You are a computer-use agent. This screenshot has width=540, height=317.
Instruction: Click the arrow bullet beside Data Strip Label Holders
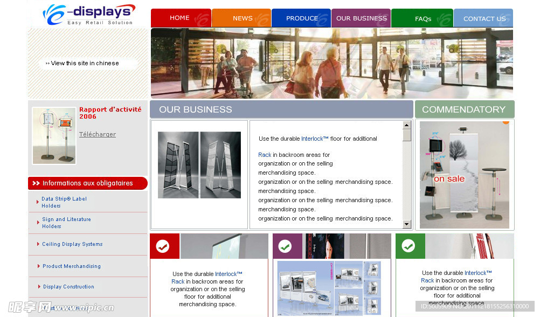click(x=38, y=202)
